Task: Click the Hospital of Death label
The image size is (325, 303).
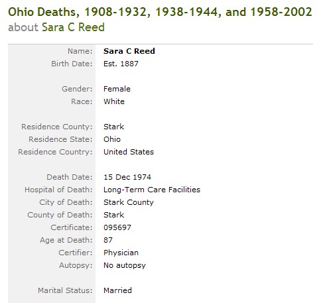Action: pyautogui.click(x=58, y=190)
